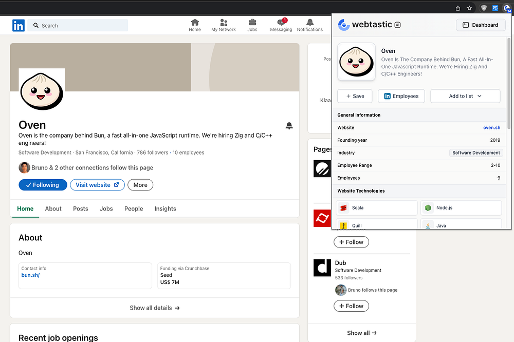Click Visit website button

(x=97, y=185)
